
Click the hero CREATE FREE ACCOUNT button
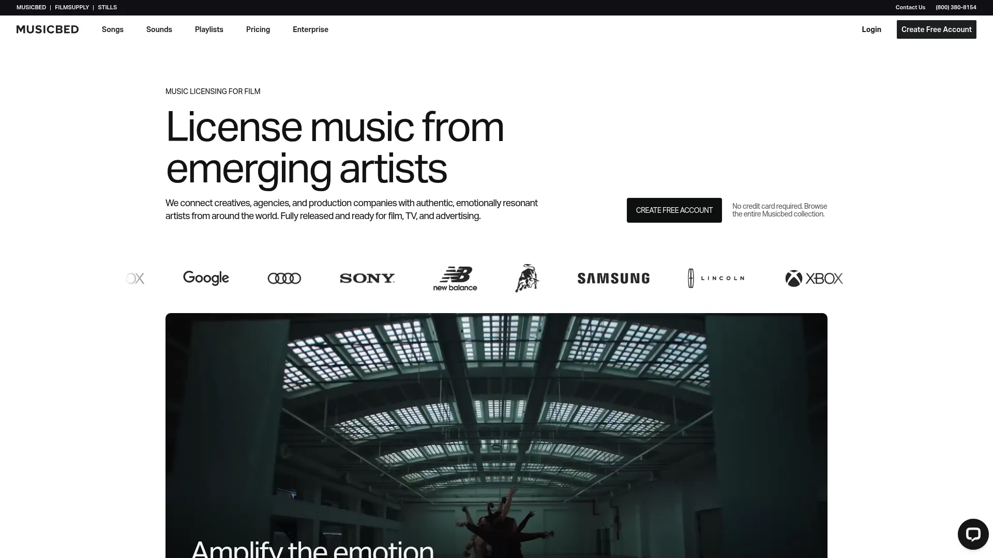click(x=674, y=210)
